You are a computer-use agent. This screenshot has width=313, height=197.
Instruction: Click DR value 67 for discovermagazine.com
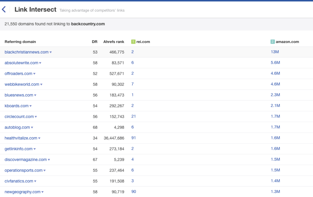coord(95,160)
